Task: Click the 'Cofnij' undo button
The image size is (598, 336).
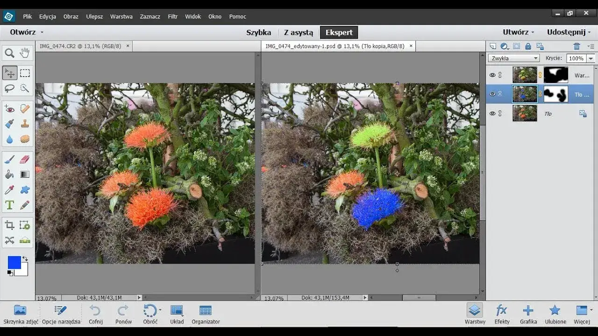Action: [x=95, y=315]
